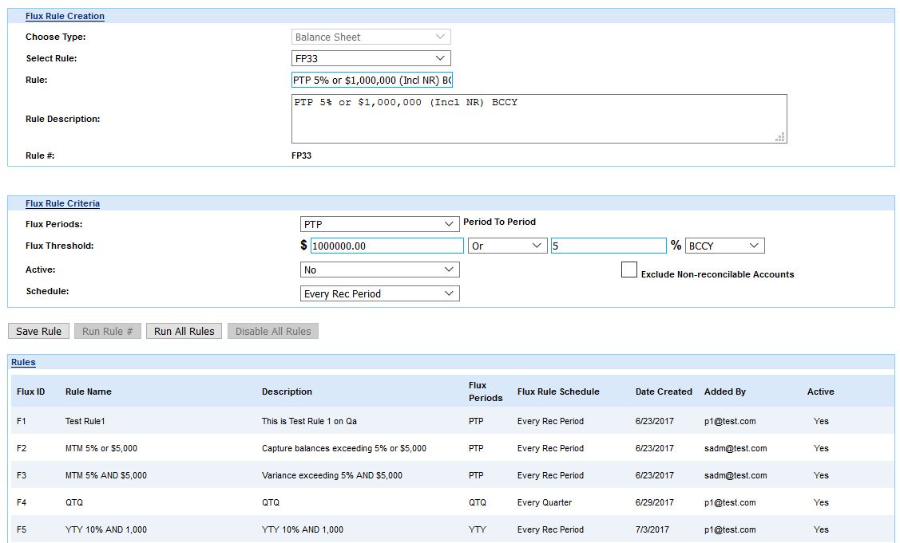Open the Flux Periods dropdown showing PTP

tap(379, 223)
